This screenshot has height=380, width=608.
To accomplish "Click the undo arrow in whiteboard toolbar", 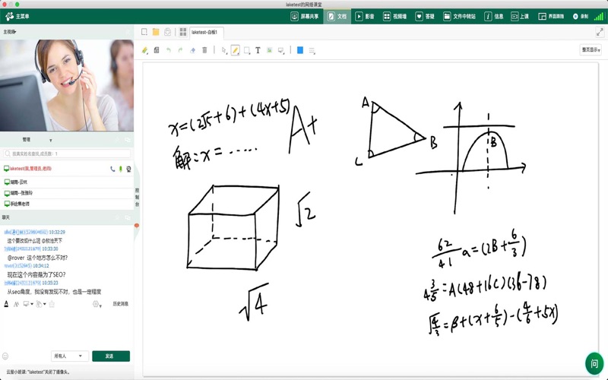I will [169, 50].
